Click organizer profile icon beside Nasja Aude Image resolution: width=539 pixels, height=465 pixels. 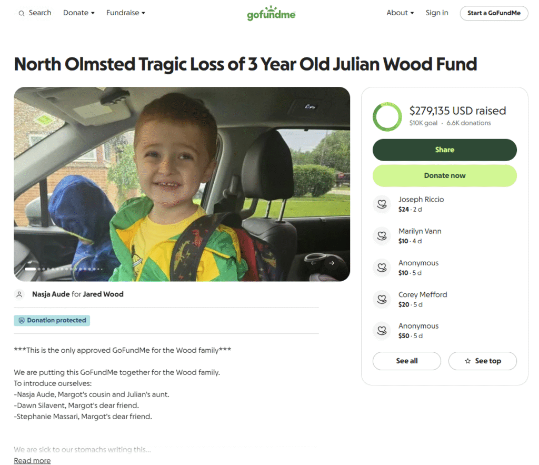(19, 294)
